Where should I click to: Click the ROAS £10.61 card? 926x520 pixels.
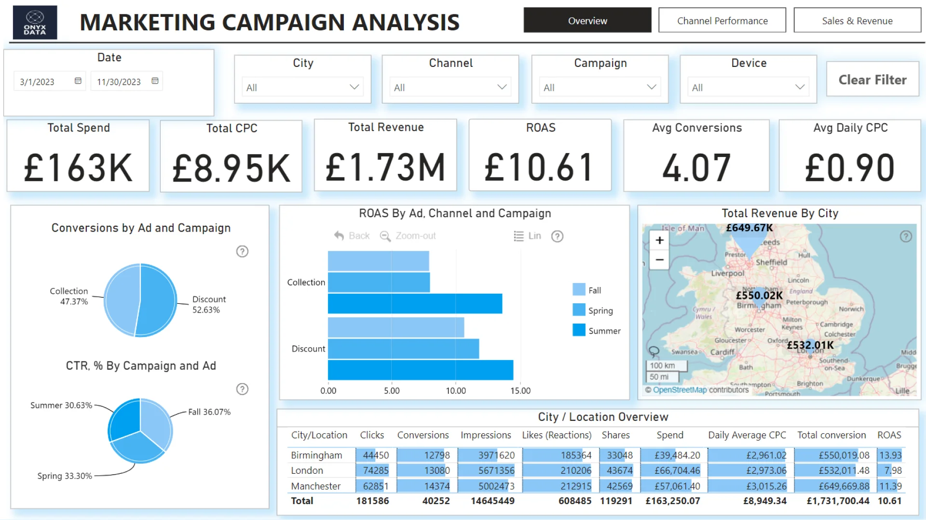click(540, 155)
